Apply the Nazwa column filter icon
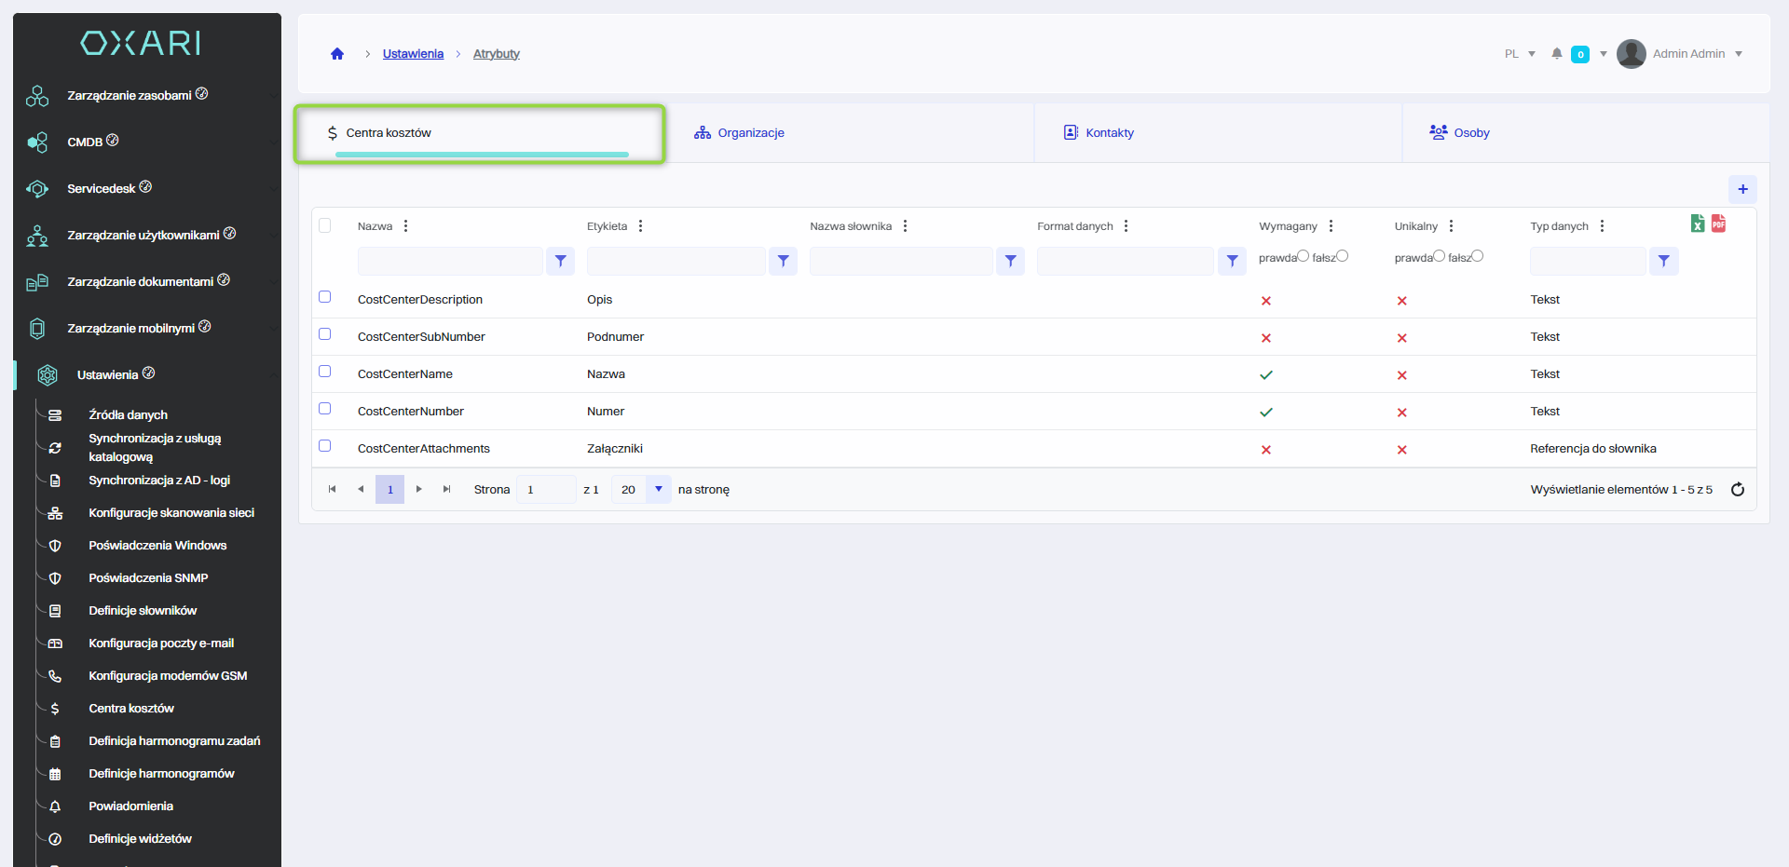1789x867 pixels. pos(560,262)
